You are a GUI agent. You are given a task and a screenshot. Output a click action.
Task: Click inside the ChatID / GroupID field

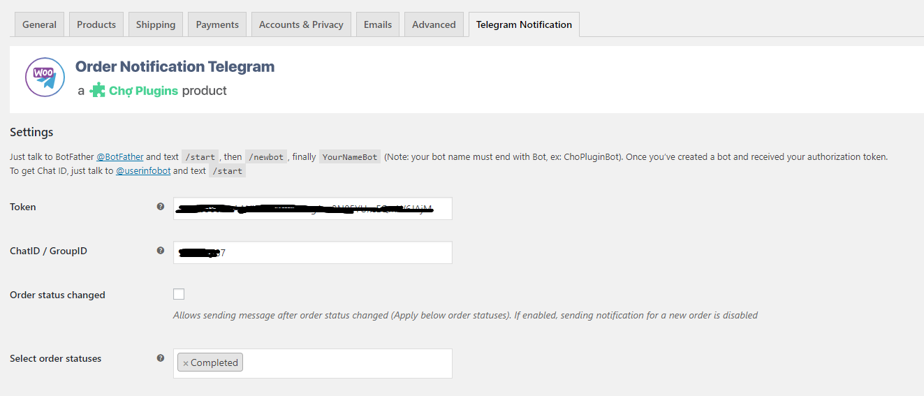point(313,252)
